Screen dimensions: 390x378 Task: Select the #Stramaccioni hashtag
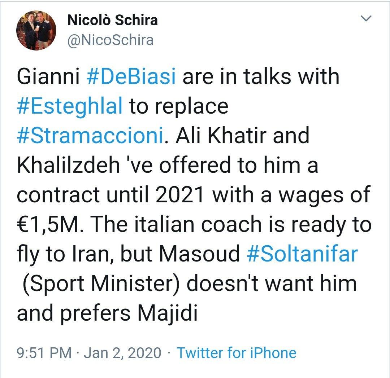point(90,135)
